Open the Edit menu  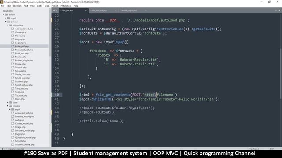pos(8,6)
